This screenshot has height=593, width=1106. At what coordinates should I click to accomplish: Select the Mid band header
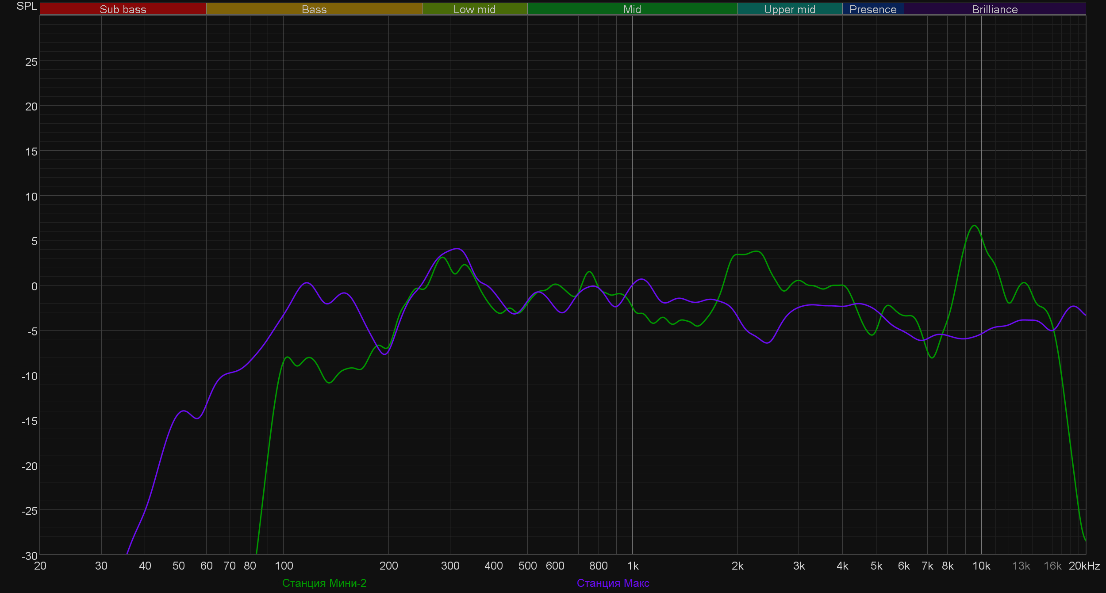(x=632, y=9)
